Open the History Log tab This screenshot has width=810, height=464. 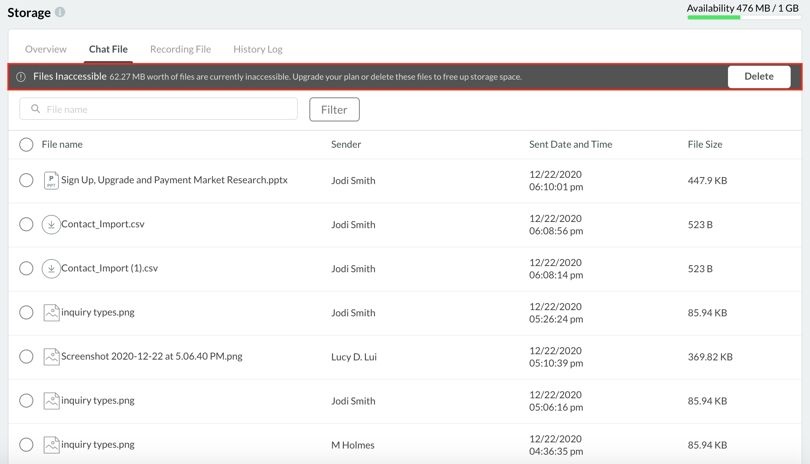[x=258, y=49]
